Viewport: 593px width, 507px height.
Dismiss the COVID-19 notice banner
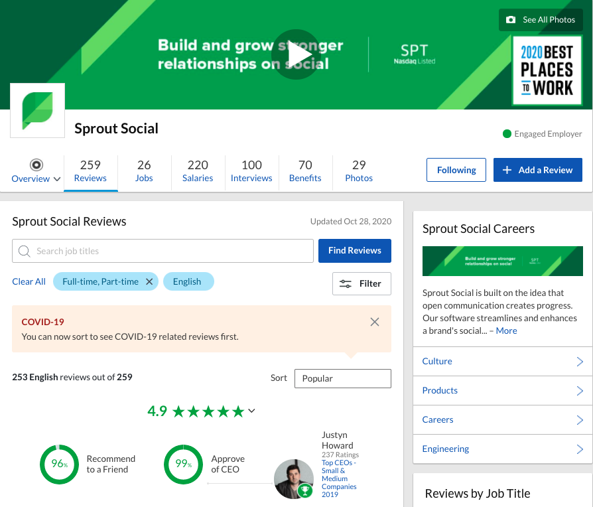click(374, 322)
